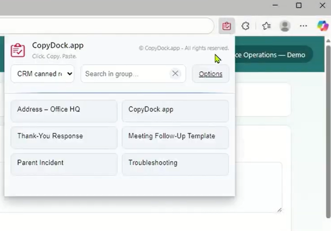Open Copilot from the toolbar icon
331x231 pixels.
tap(322, 26)
